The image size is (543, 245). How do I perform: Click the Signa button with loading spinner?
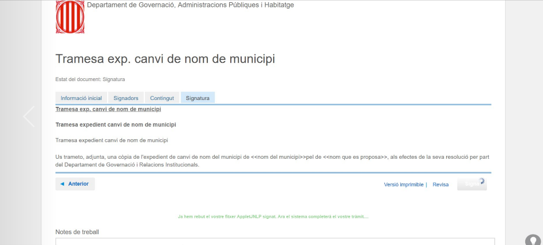pos(471,184)
